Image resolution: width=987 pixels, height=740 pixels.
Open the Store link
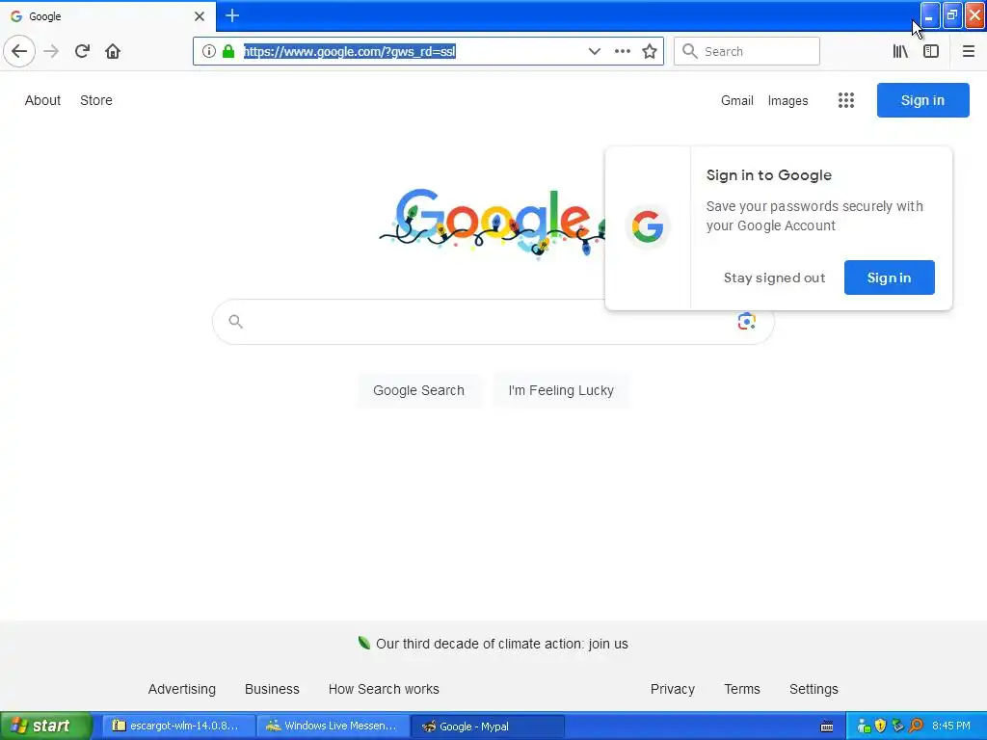[96, 100]
